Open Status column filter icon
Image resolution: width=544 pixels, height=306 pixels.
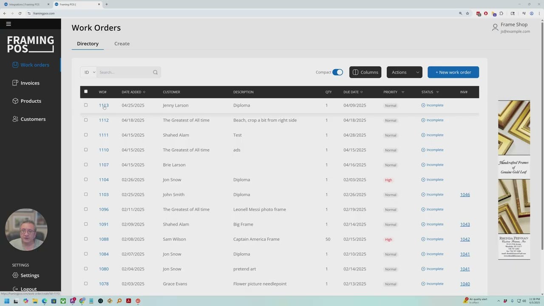click(437, 92)
